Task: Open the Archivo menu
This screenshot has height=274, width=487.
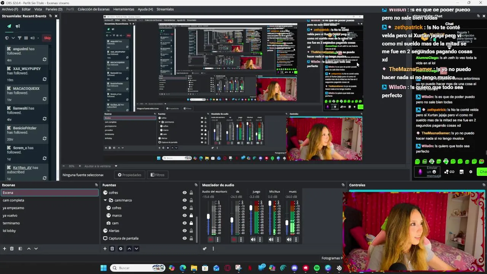Action: pyautogui.click(x=10, y=9)
